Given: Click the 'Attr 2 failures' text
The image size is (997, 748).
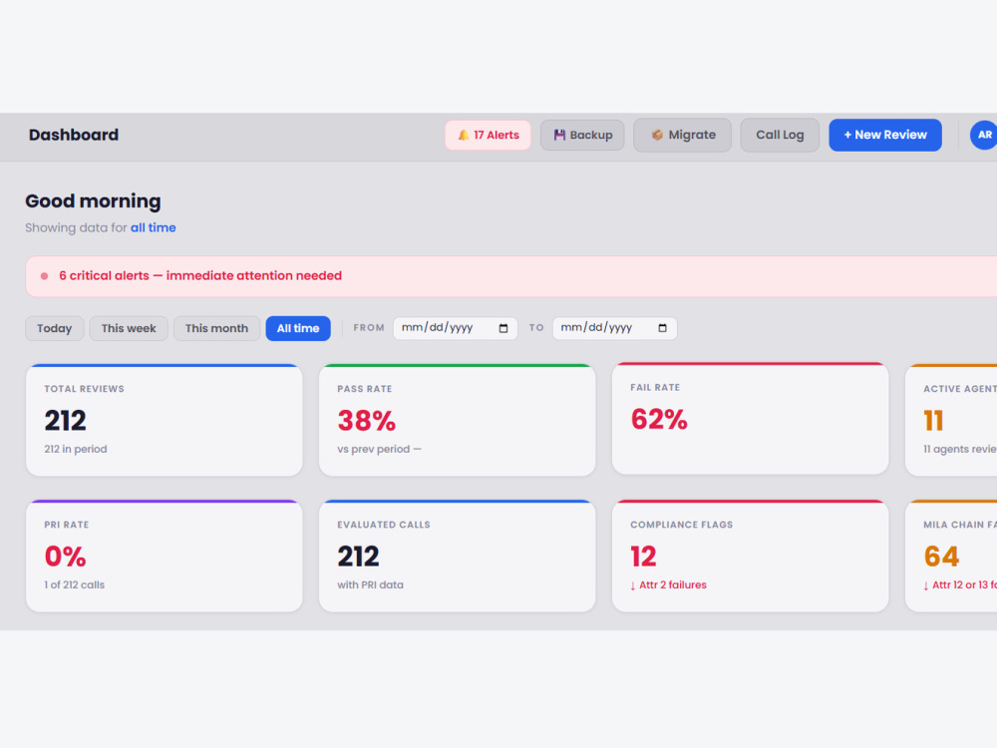Looking at the screenshot, I should pyautogui.click(x=673, y=584).
